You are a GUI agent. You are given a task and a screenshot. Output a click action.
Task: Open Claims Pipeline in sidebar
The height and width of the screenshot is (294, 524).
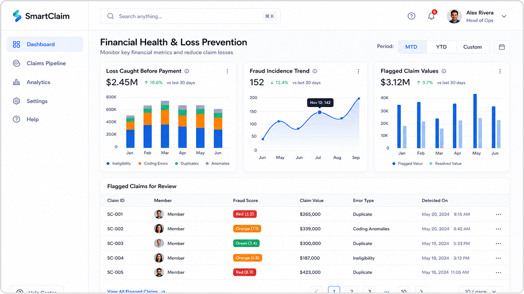coord(45,63)
